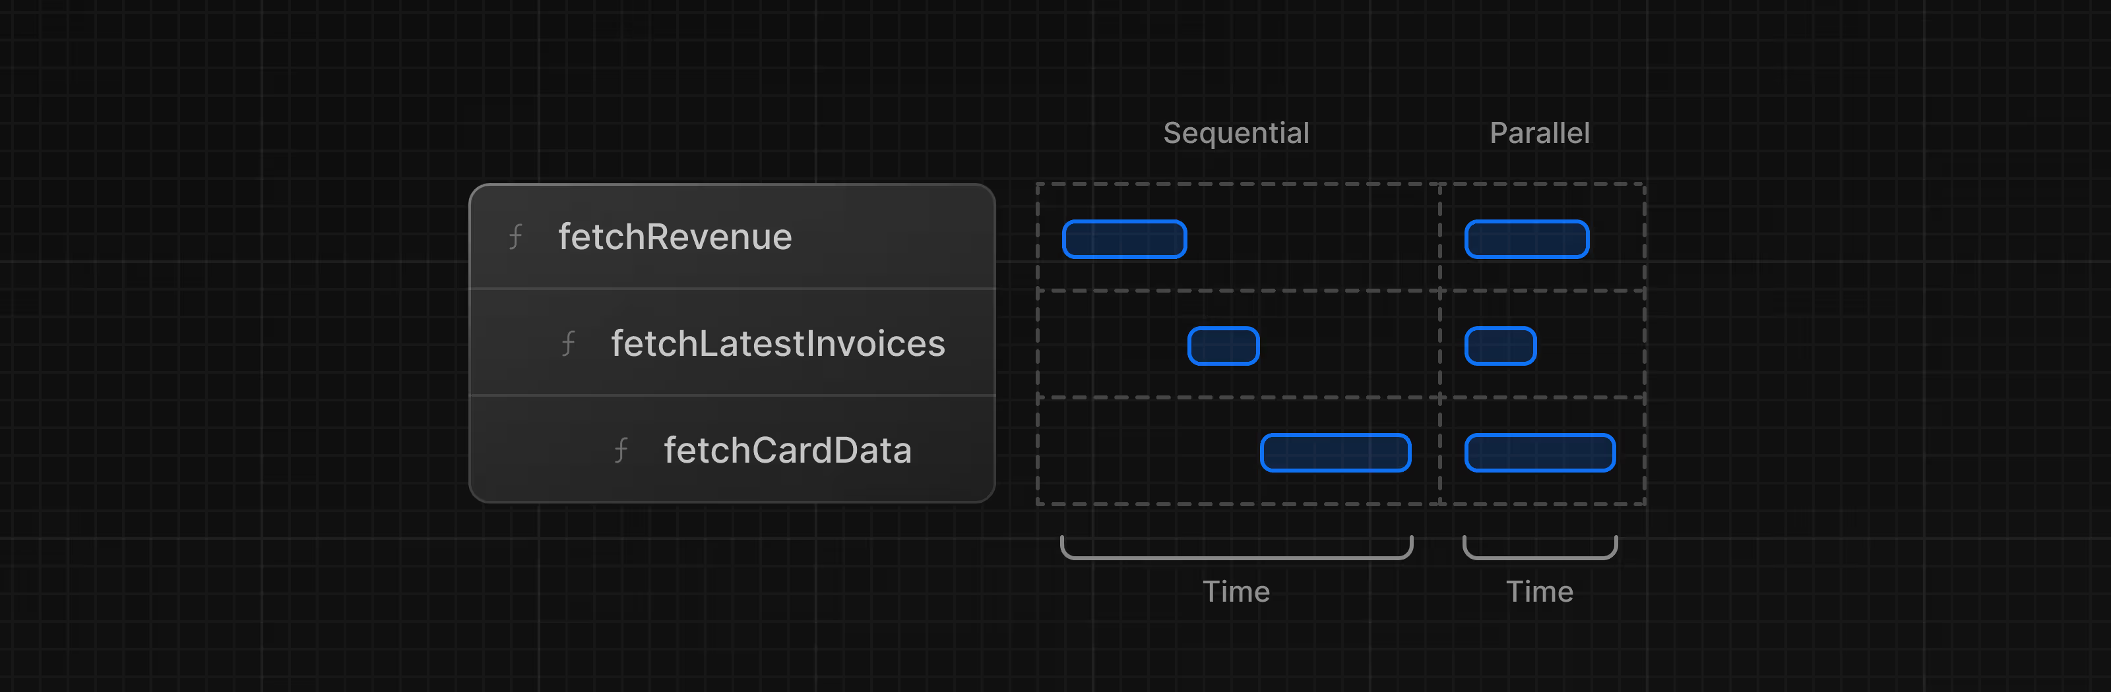The image size is (2111, 692).
Task: Select the fetchRevenue text label
Action: tap(674, 237)
